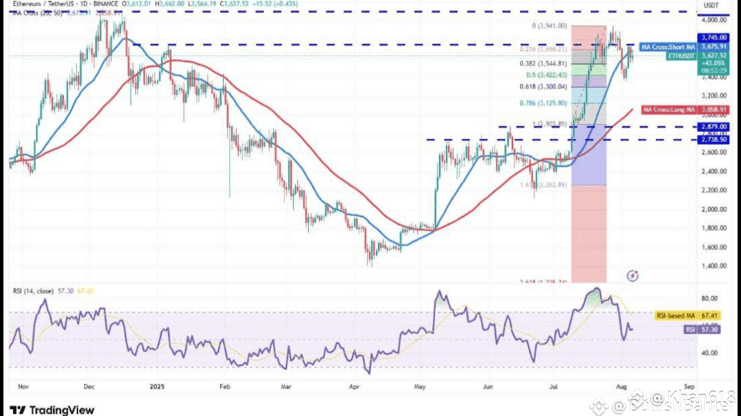Image resolution: width=741 pixels, height=416 pixels.
Task: Select the 2,879.00 horizontal line price tag
Action: pyautogui.click(x=714, y=127)
